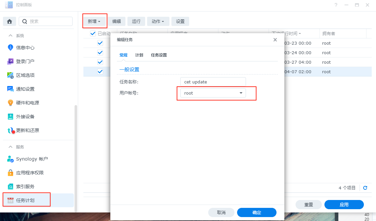The image size is (376, 221).
Task: Click the 控制面板 window title icon
Action: click(9, 5)
